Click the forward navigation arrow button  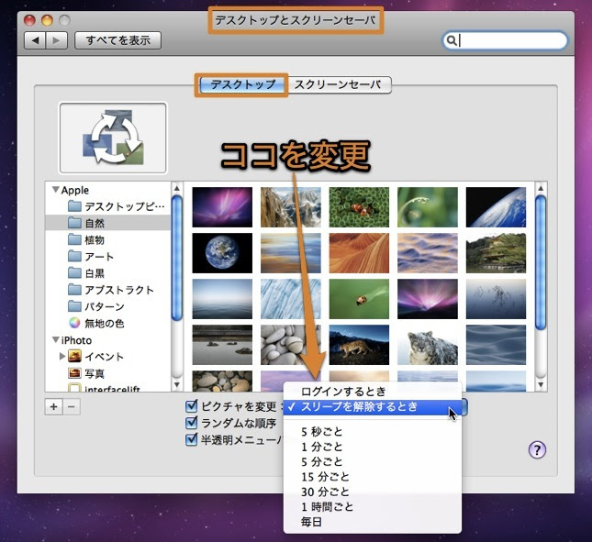coord(57,40)
